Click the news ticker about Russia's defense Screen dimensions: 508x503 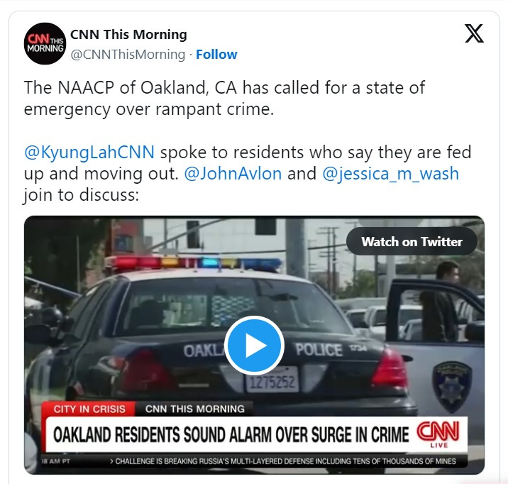[285, 461]
